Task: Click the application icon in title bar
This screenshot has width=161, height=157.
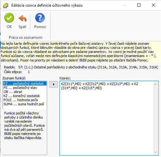Action: click(6, 5)
